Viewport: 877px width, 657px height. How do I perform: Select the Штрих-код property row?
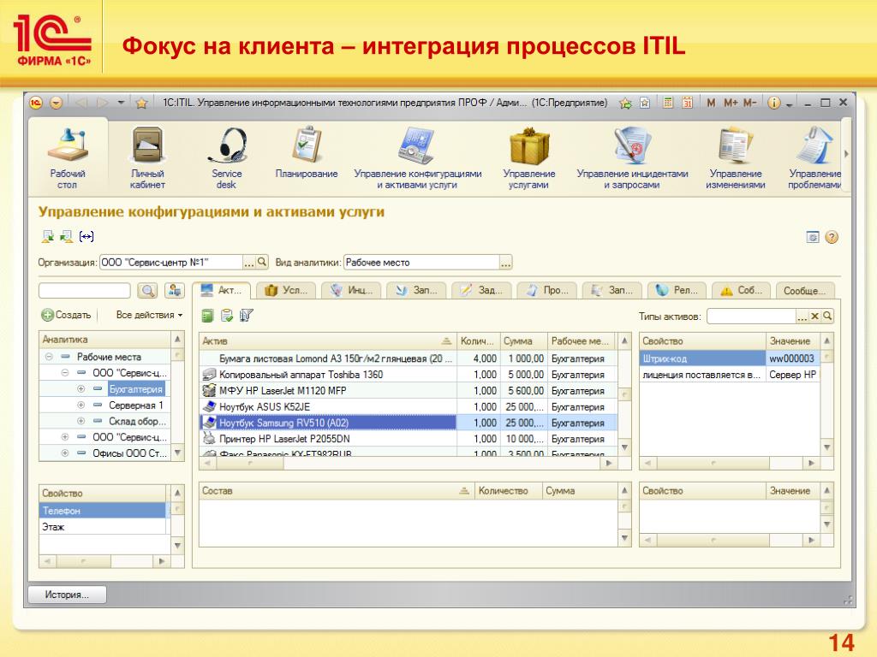click(730, 358)
